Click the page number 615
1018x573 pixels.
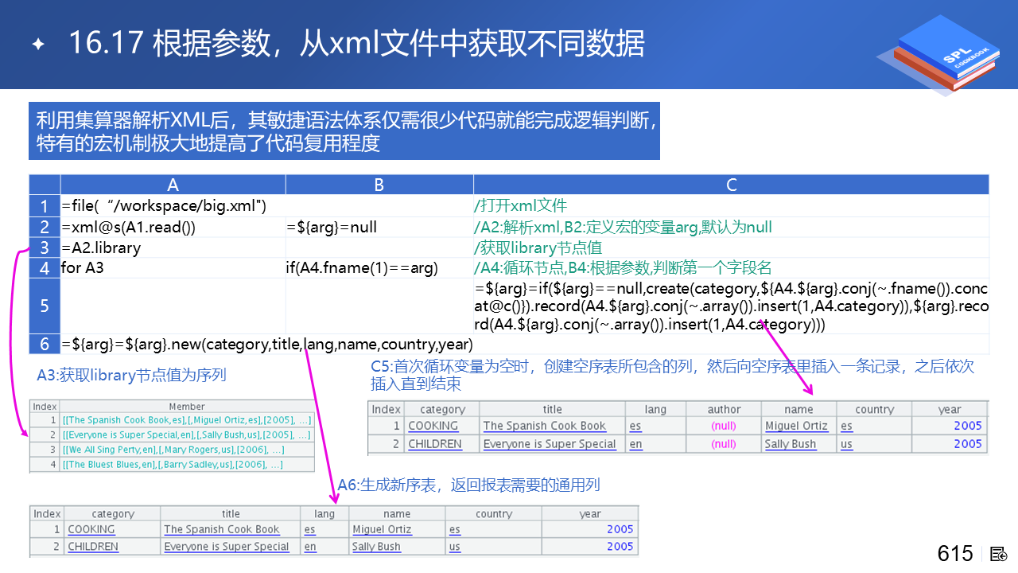(x=954, y=554)
